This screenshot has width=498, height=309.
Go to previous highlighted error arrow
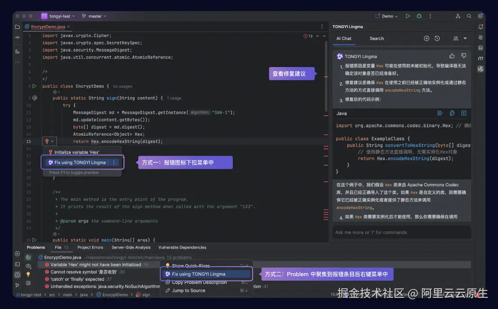[317, 36]
